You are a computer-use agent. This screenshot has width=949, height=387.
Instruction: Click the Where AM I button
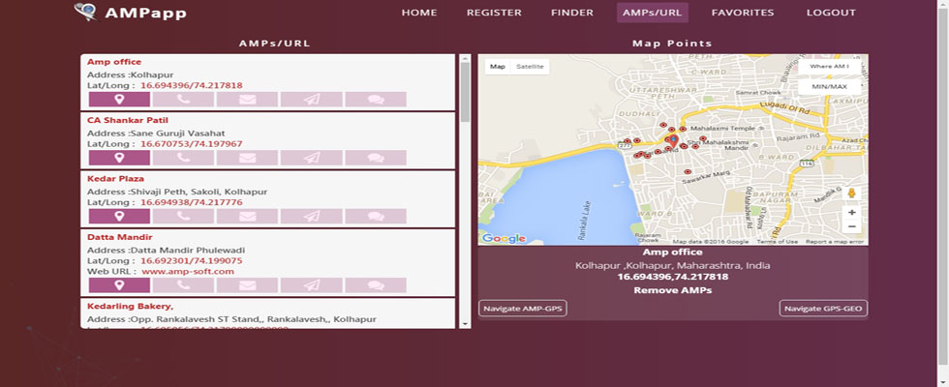(x=829, y=67)
